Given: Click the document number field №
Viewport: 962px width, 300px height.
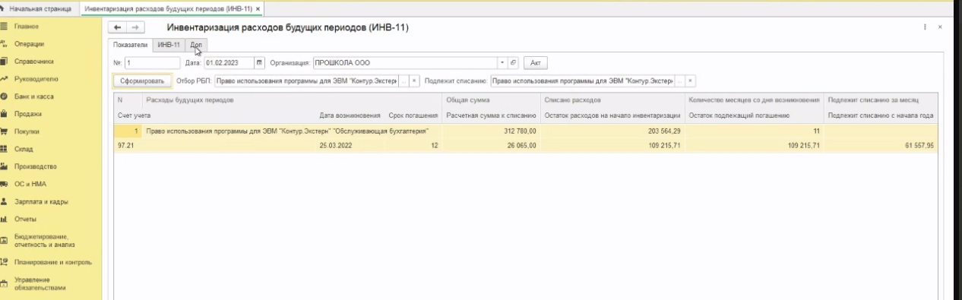Looking at the screenshot, I should pos(152,63).
